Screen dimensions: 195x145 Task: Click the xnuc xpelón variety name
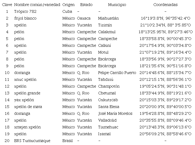[x=25, y=79]
